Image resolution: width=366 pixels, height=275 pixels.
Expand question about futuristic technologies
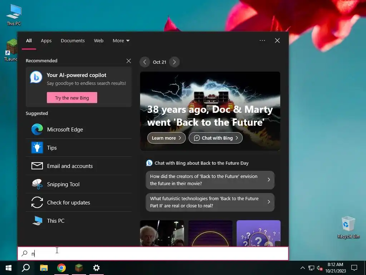point(210,202)
